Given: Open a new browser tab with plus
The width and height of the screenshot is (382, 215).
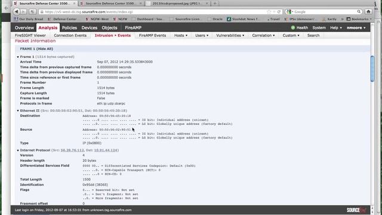Looking at the screenshot, I should [215, 4].
